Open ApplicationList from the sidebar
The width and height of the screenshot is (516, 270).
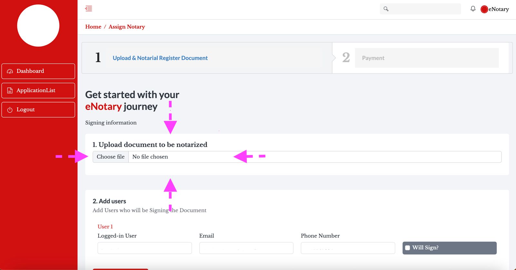pos(36,91)
